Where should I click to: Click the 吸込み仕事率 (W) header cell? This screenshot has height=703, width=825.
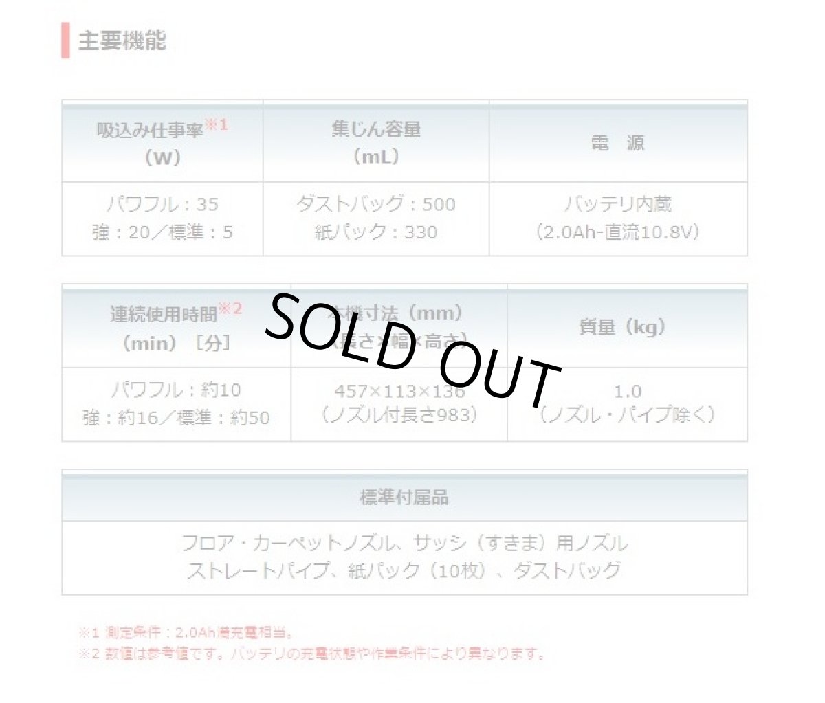coord(162,142)
